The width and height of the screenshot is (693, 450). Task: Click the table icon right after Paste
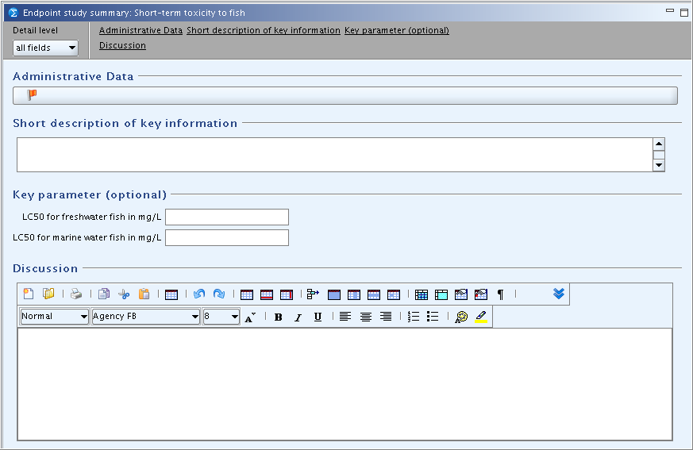coord(171,294)
